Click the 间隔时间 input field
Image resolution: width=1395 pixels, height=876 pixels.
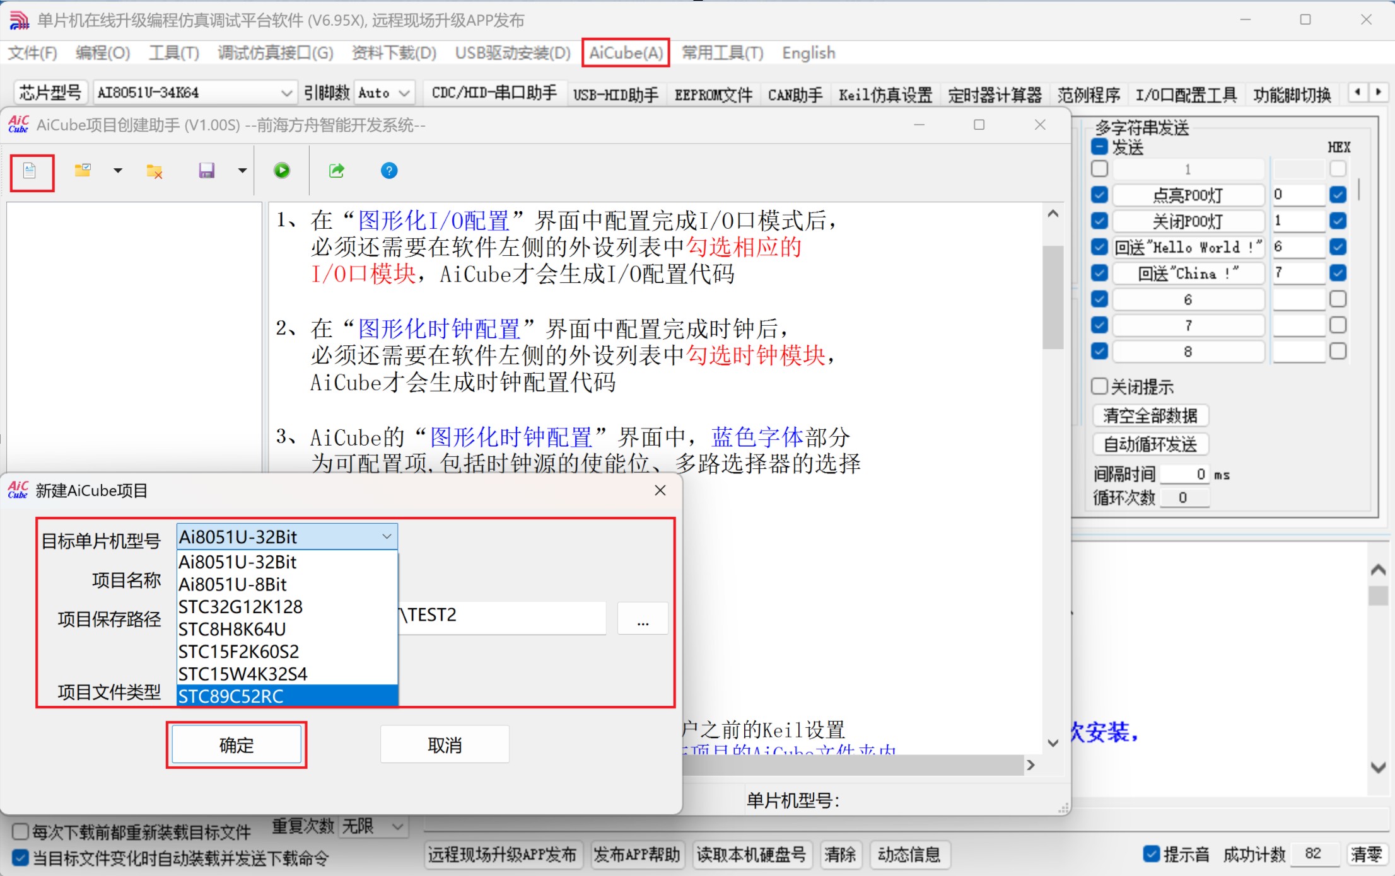1184,474
